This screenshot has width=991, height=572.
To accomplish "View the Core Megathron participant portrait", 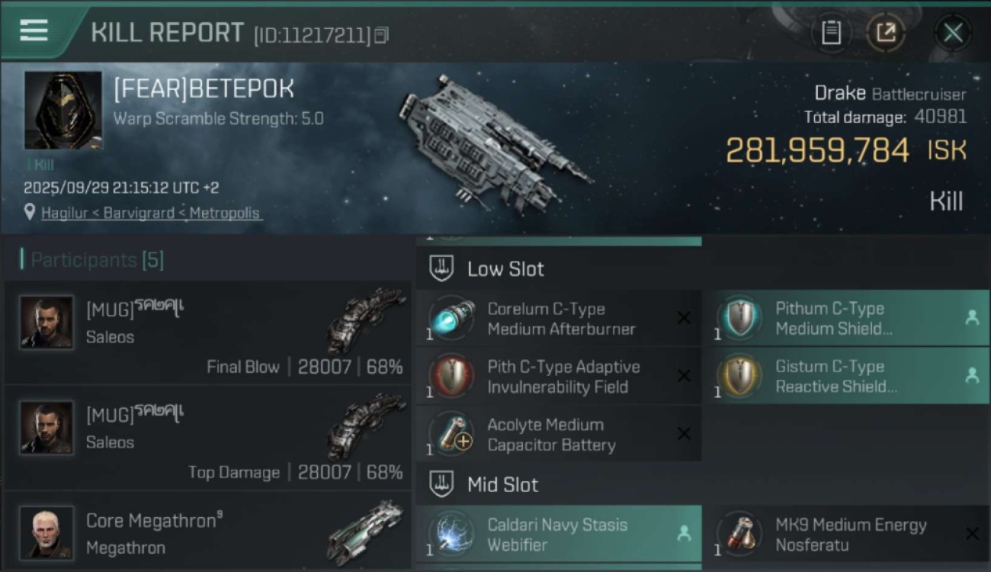I will pos(47,532).
